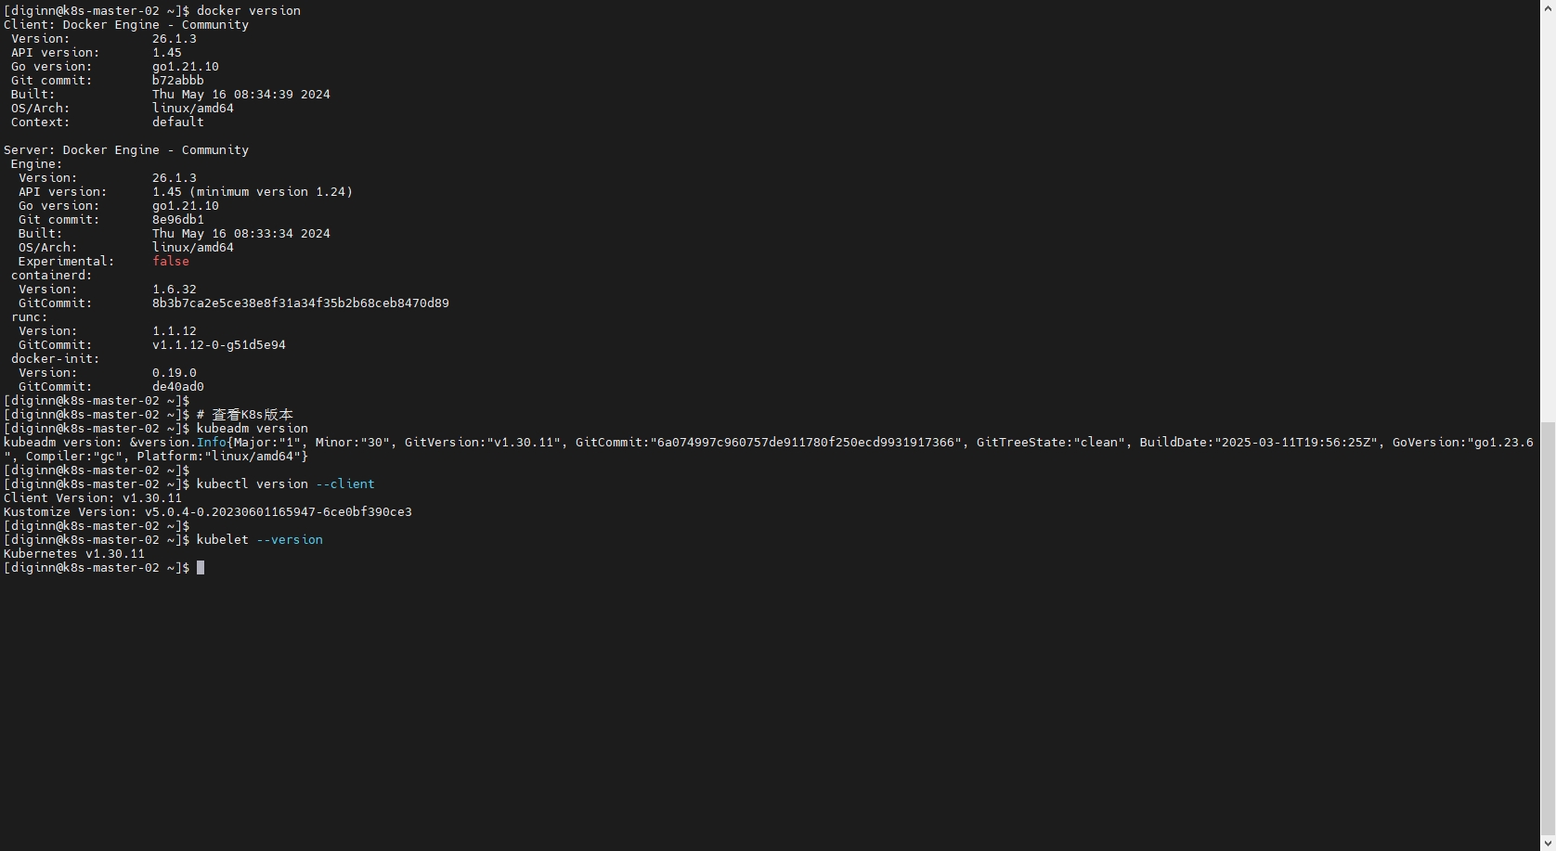Click the terminal cursor block at the last prompt
This screenshot has height=851, width=1556.
click(201, 568)
